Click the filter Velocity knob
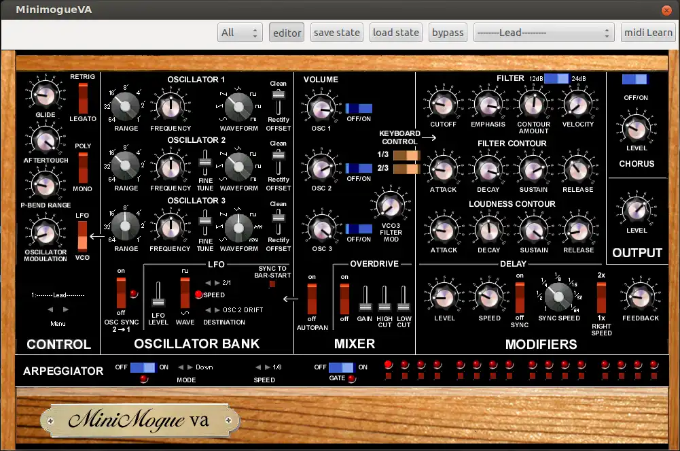 pyautogui.click(x=577, y=104)
